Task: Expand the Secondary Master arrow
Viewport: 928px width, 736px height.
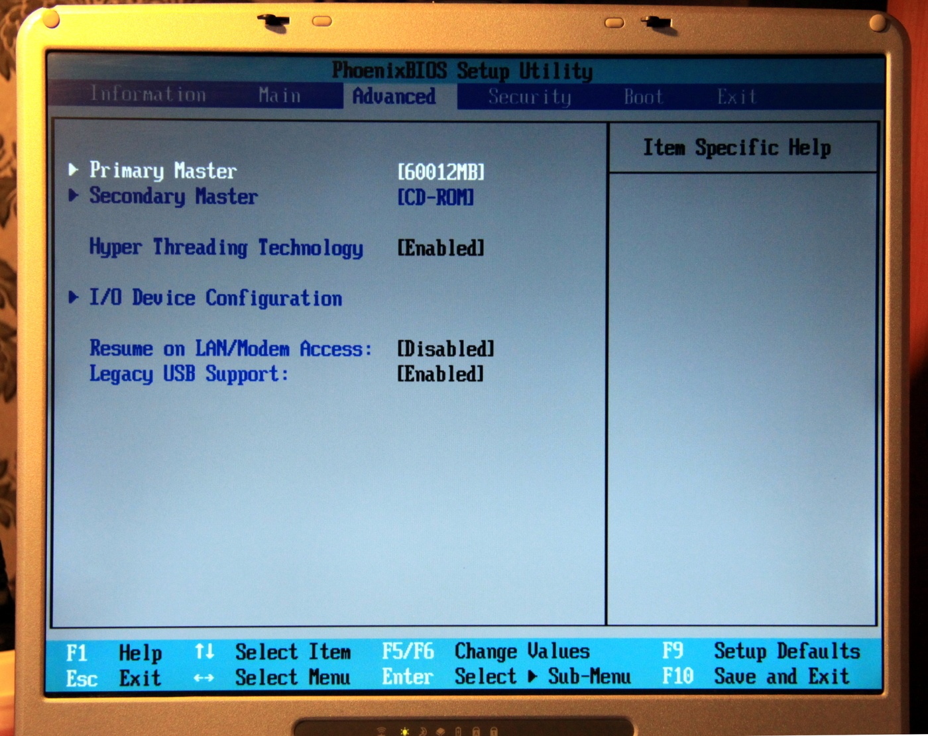Action: pyautogui.click(x=74, y=195)
